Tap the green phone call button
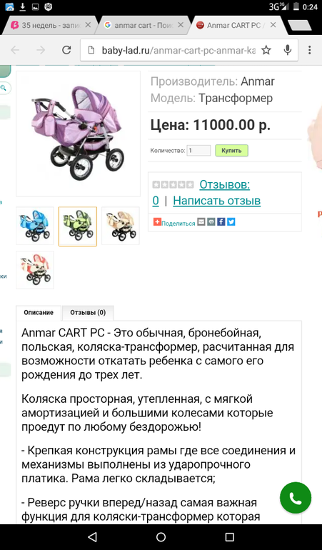The height and width of the screenshot is (550, 322). 296,498
